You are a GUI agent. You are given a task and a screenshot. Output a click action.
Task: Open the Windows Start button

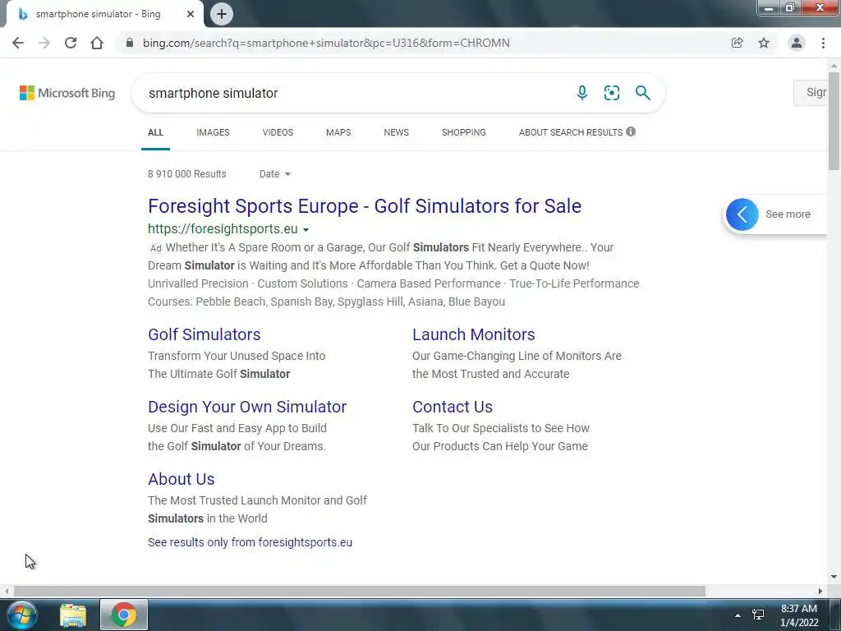[x=21, y=615]
